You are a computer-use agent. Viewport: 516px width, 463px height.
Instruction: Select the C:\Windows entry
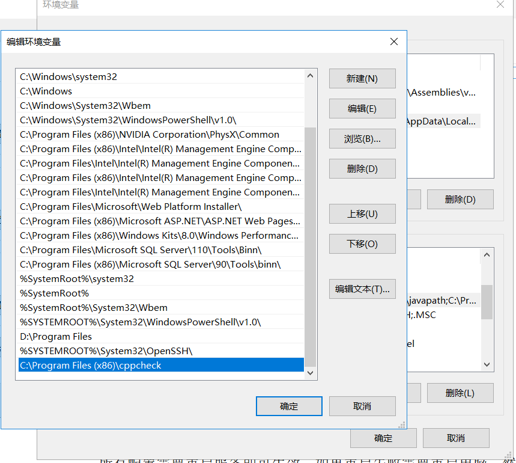(160, 91)
